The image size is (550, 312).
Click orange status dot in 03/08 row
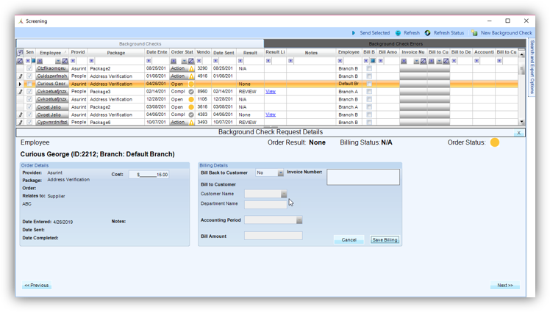coord(191,107)
